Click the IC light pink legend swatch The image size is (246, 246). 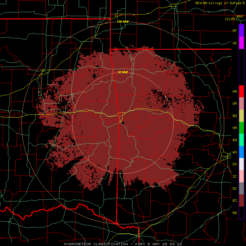(x=241, y=176)
